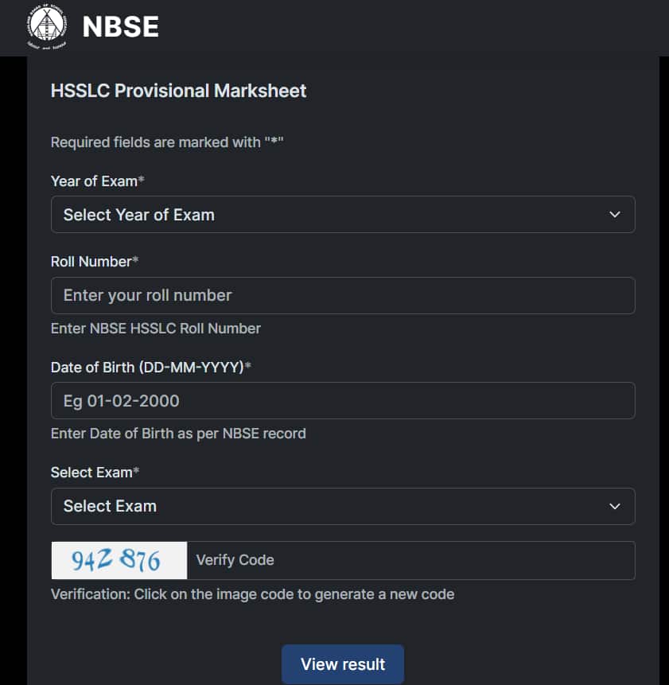
Task: Click the "Enter Date of Birth as per NBSE record" hint
Action: coord(178,434)
